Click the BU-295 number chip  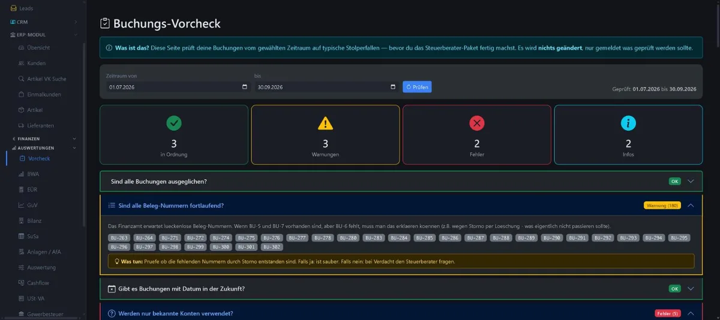coord(680,238)
